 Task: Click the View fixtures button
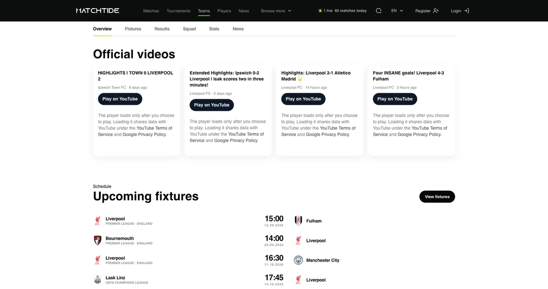pos(437,197)
